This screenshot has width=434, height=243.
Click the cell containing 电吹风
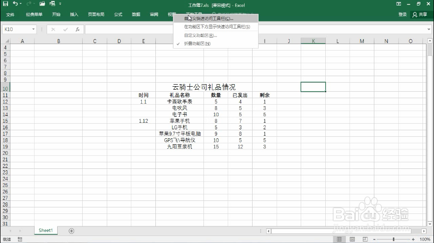(x=179, y=108)
